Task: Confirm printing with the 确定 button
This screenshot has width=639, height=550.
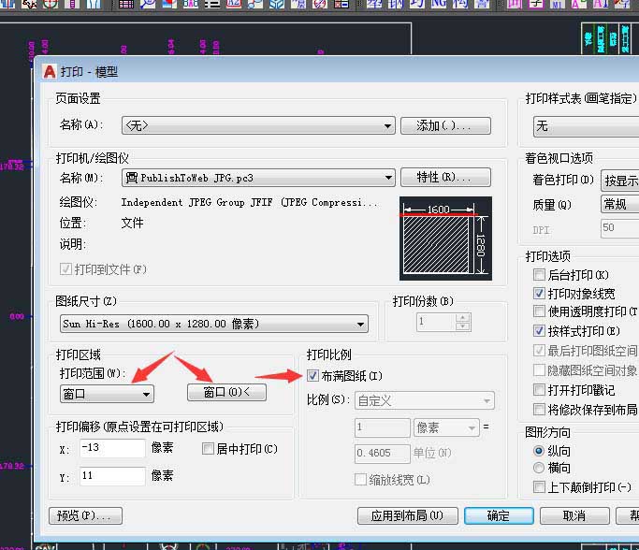Action: [499, 515]
